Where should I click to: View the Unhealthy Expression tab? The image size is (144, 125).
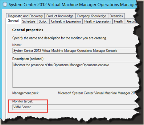click(66, 21)
